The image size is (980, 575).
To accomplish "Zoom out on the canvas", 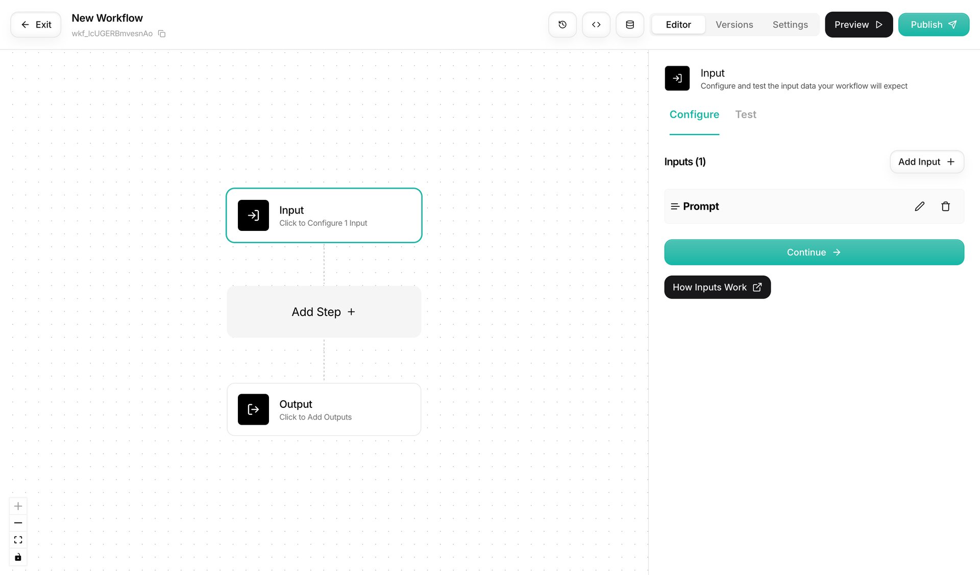I will pos(18,523).
